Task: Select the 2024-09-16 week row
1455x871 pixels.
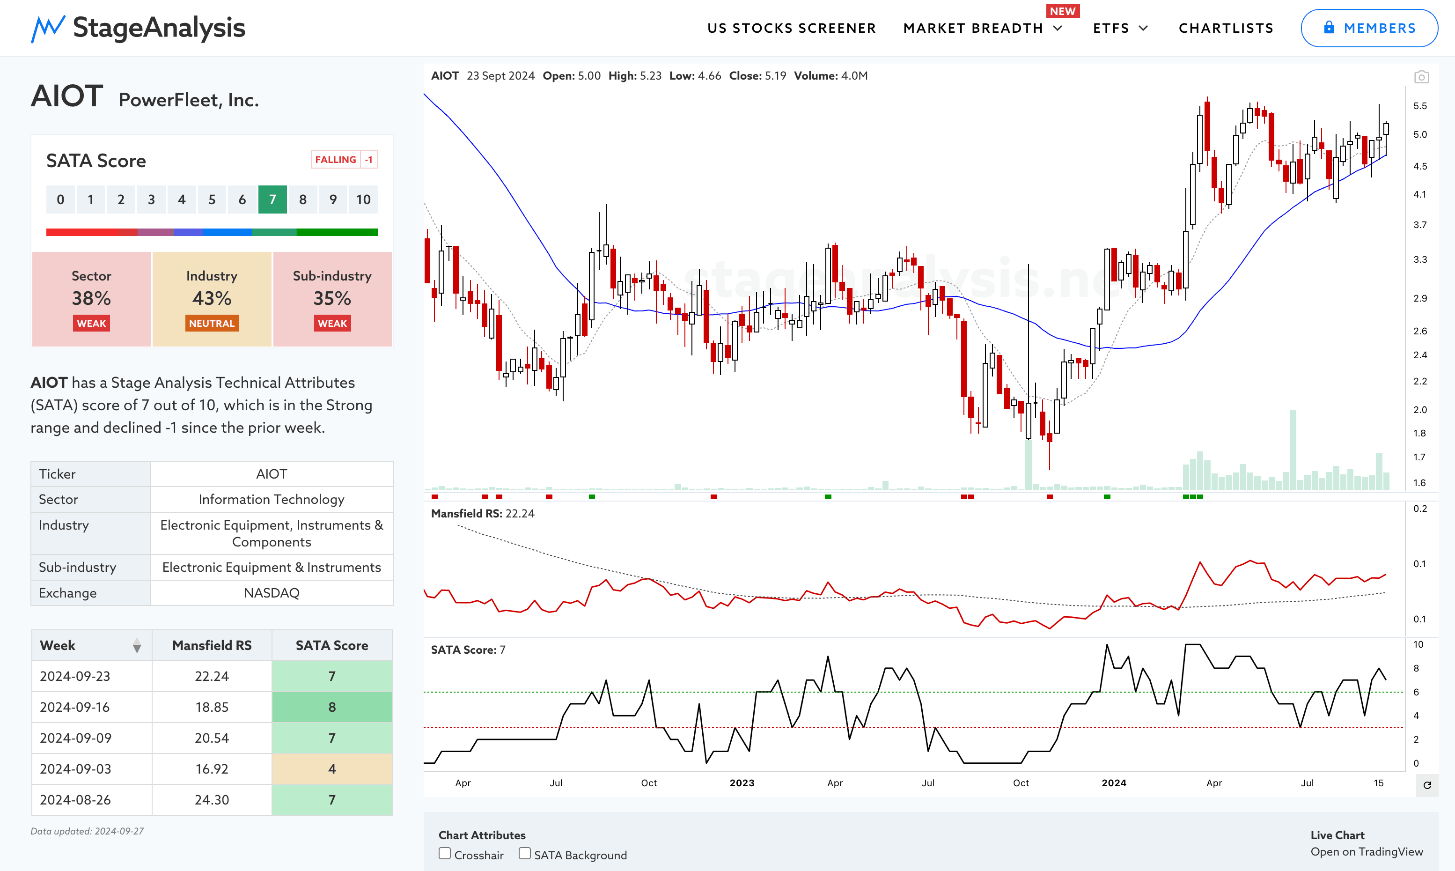Action: click(212, 707)
